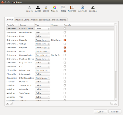Open the Atleta settings section

pos(38,9)
